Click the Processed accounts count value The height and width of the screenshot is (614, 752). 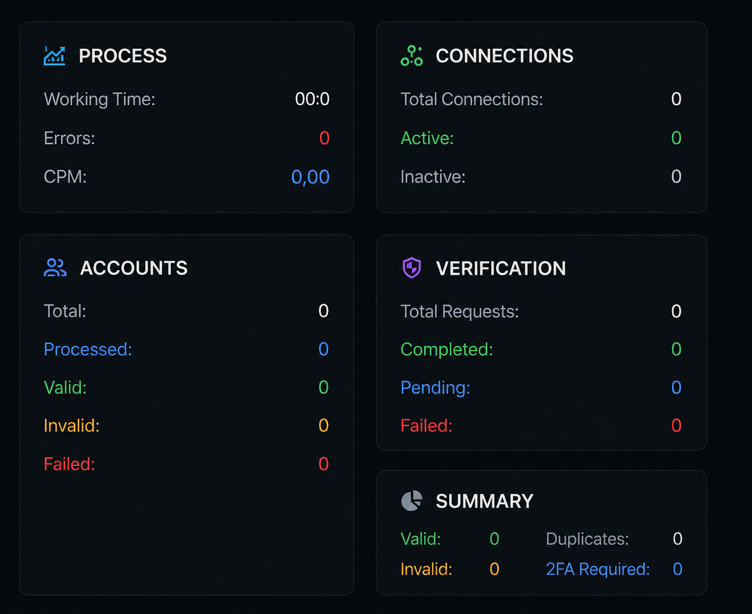coord(323,349)
